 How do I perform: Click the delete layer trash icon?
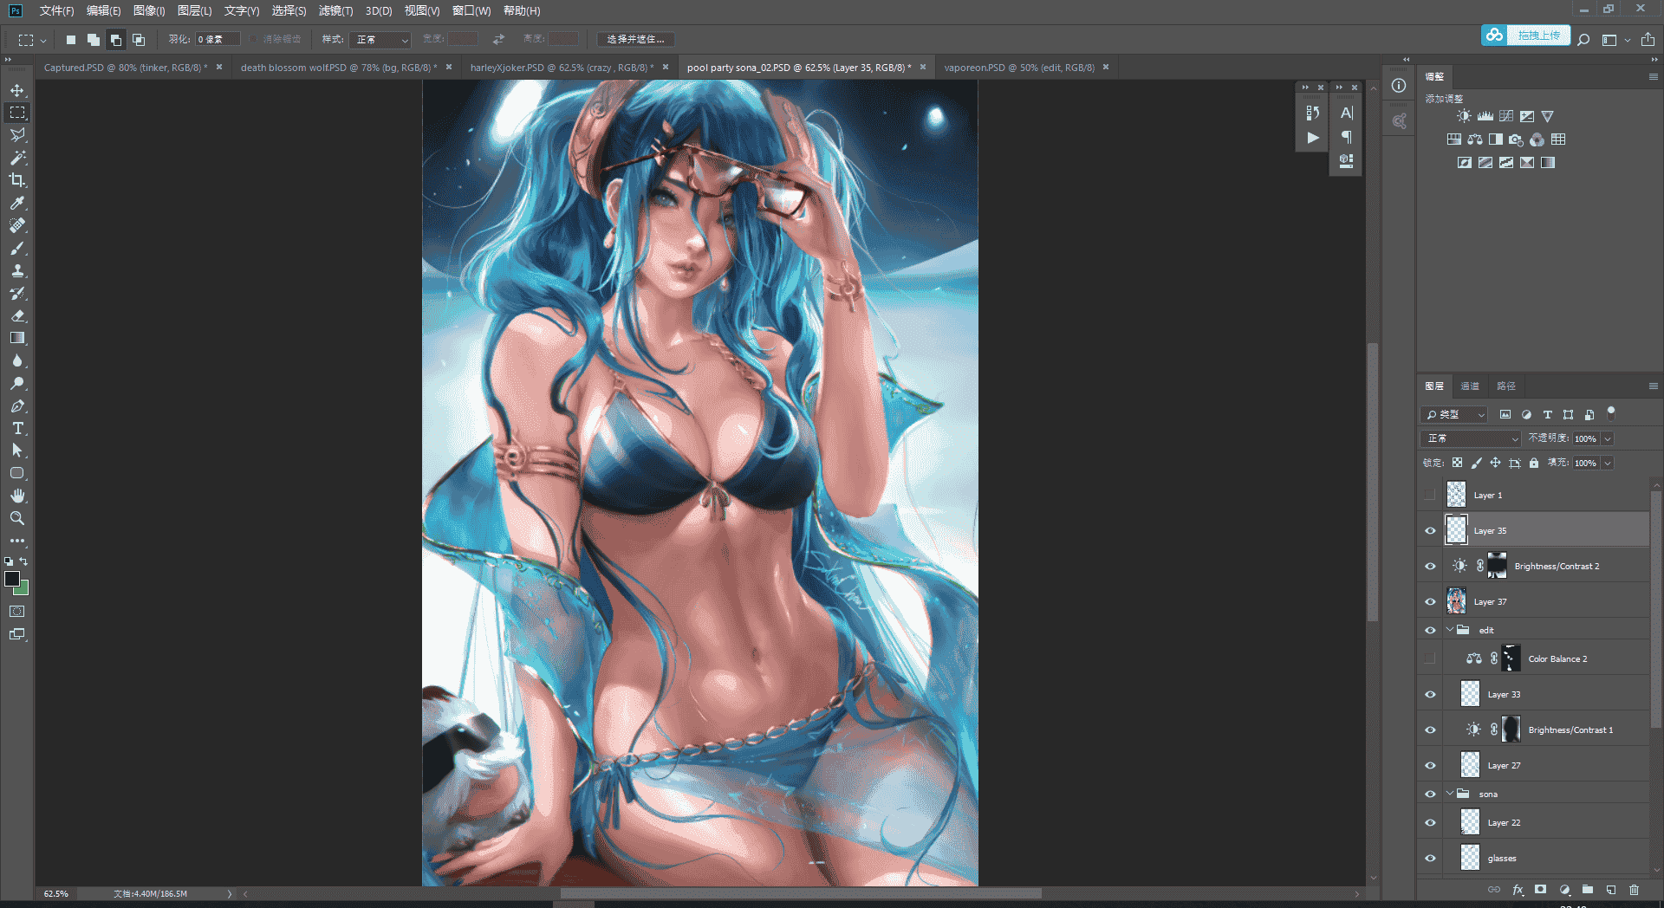[1634, 889]
